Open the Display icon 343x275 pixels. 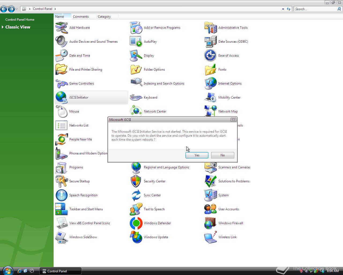pos(136,56)
